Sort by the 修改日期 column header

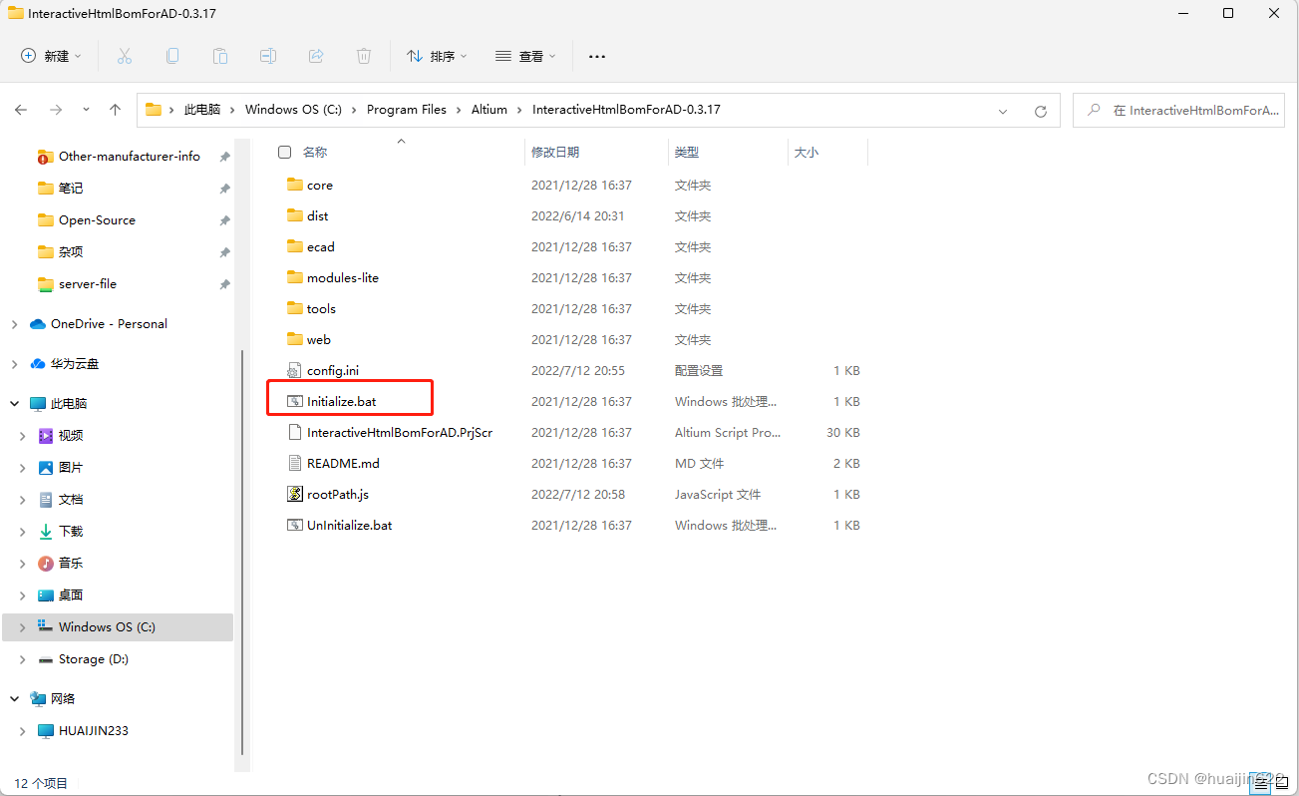[x=596, y=153]
